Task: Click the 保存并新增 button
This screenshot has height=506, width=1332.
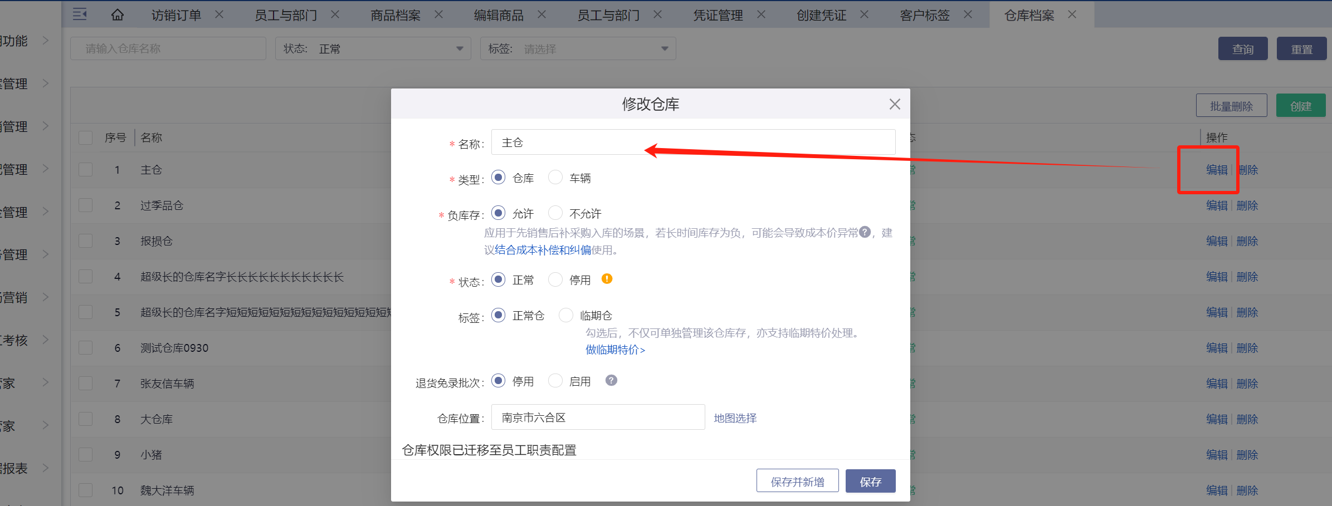Action: [x=797, y=482]
